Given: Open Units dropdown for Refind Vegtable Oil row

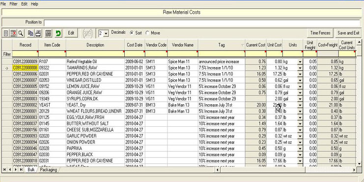Looking at the screenshot, I should [x=300, y=62].
